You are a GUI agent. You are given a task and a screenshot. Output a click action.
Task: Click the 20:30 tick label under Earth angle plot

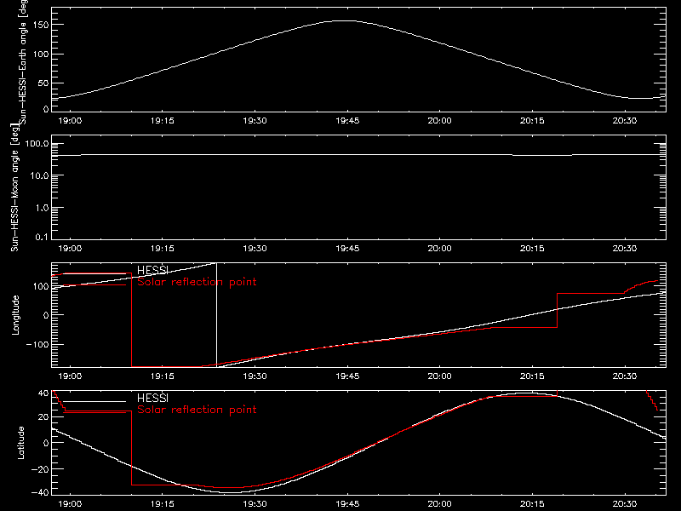(625, 121)
